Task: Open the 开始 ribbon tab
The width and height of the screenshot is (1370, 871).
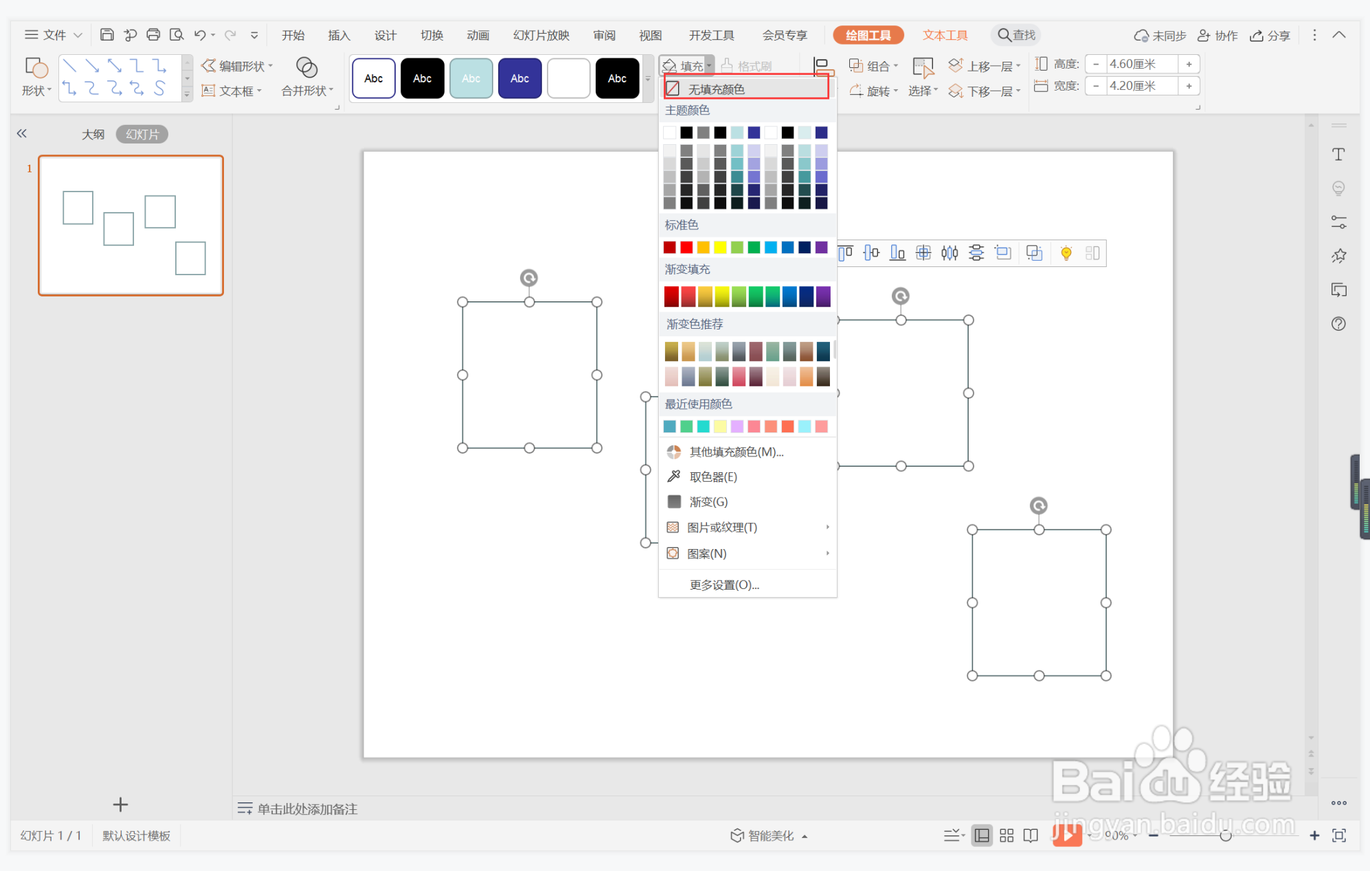Action: 293,35
